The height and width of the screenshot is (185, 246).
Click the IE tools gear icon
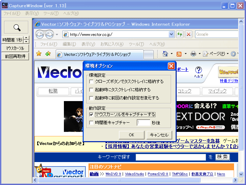pyautogui.click(x=233, y=54)
